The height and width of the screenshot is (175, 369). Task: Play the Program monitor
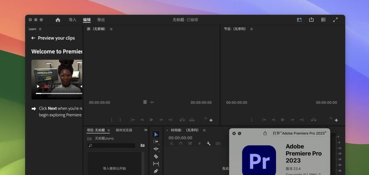point(283,120)
